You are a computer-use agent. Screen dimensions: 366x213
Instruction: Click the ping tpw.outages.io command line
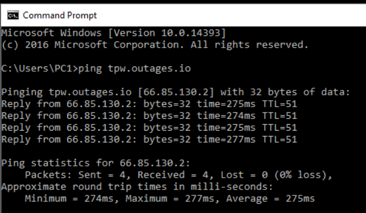[96, 68]
